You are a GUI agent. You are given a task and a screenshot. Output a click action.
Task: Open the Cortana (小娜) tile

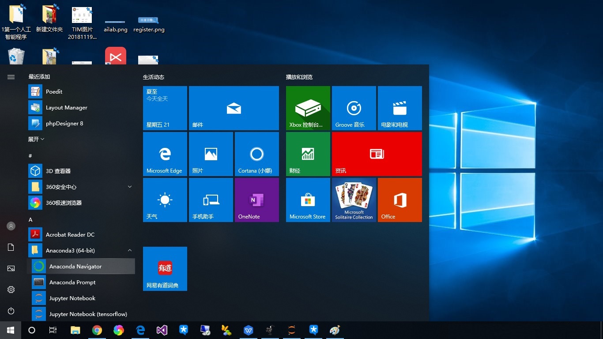[x=257, y=154]
